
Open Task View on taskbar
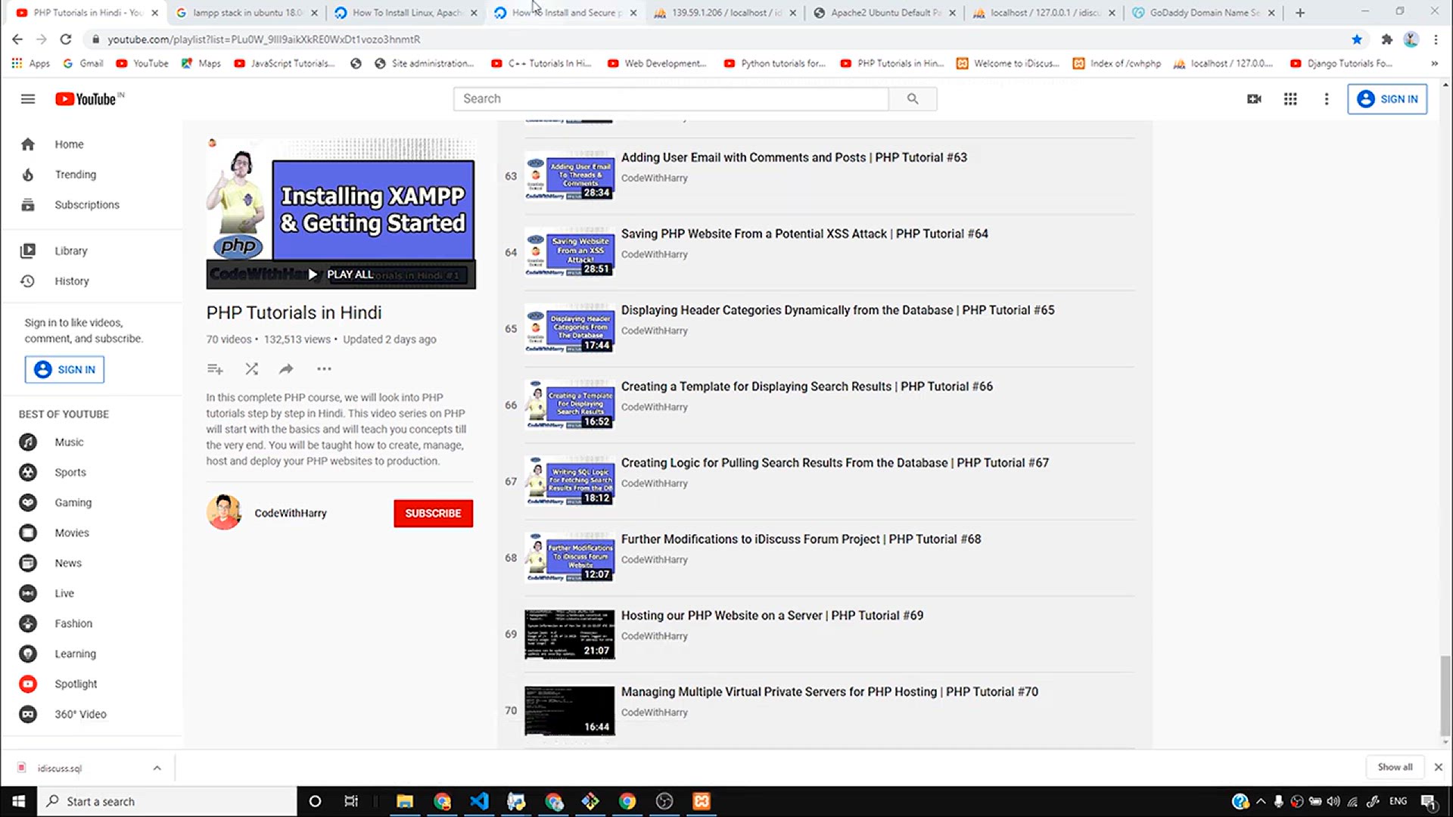(x=351, y=802)
